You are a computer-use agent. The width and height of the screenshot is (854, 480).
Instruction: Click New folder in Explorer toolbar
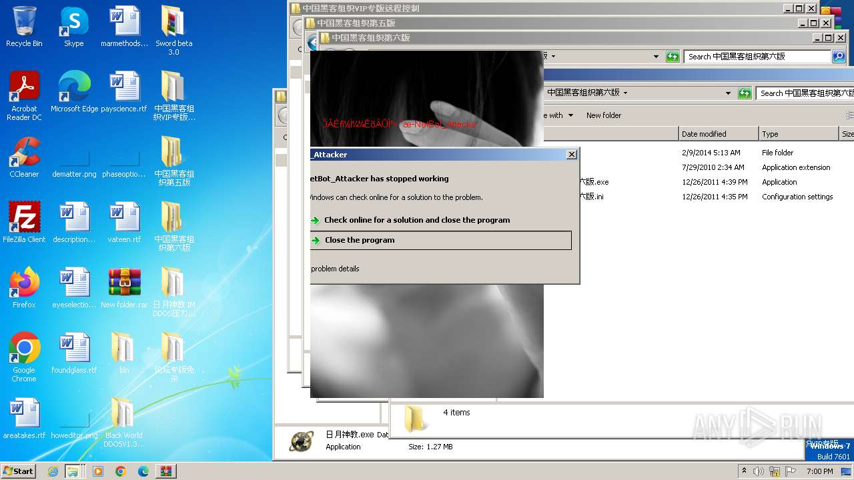pos(604,115)
